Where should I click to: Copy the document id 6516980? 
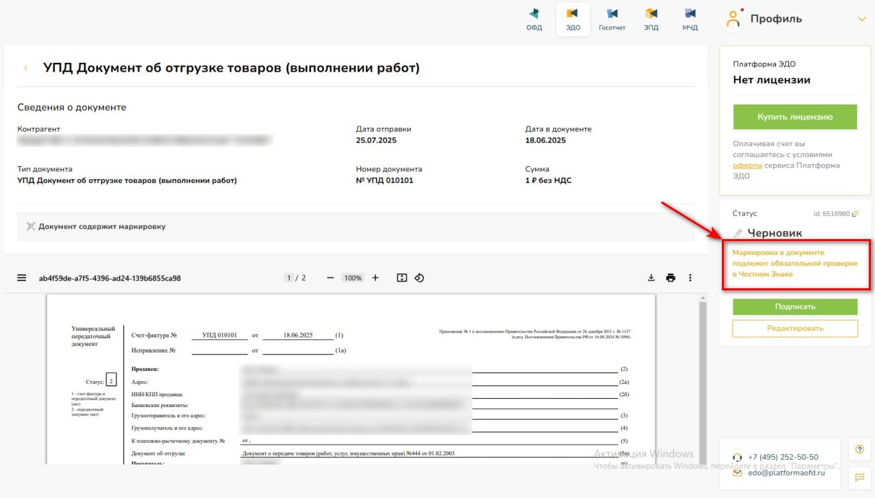pos(854,214)
